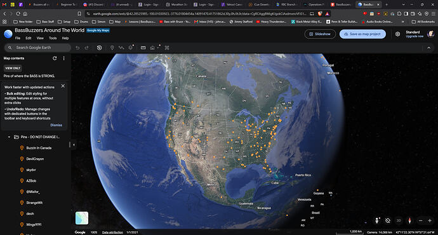Collapse the Pins folder

(9, 137)
